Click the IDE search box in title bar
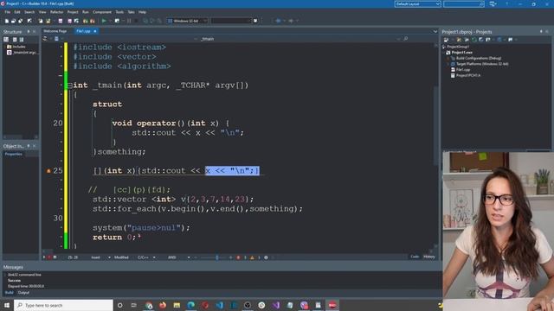Image resolution: width=554 pixels, height=311 pixels. click(x=464, y=3)
